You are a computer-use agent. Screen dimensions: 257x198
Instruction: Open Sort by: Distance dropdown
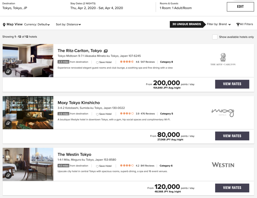point(68,24)
